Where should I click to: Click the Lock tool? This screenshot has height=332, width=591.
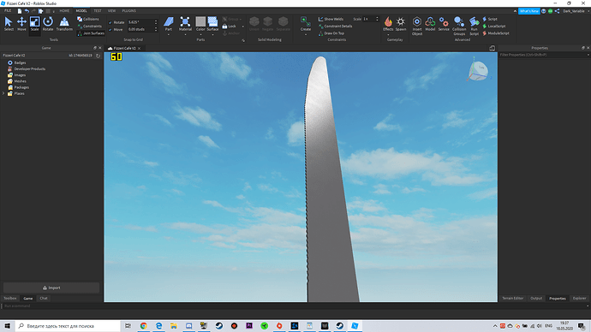pos(230,26)
